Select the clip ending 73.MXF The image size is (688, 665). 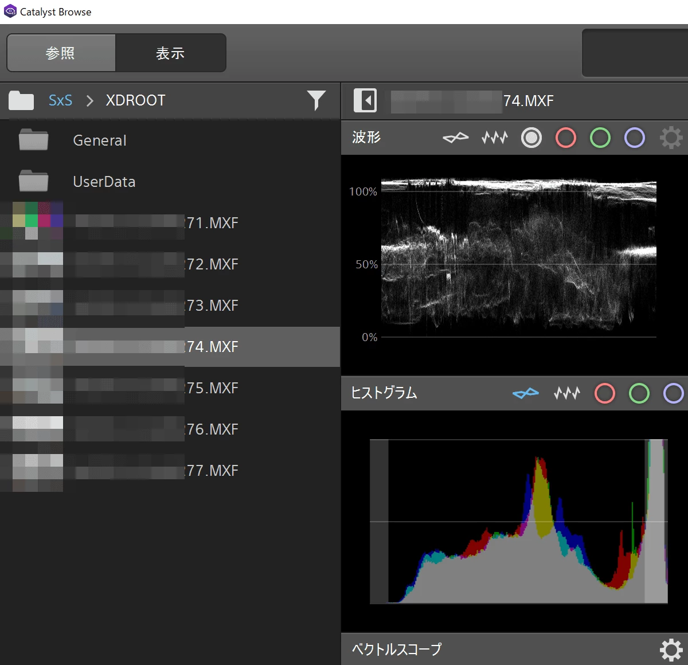[x=170, y=306]
